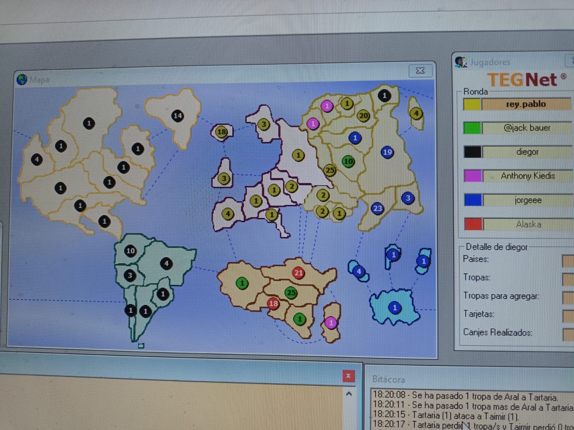Select player @jack bauer

pyautogui.click(x=527, y=128)
